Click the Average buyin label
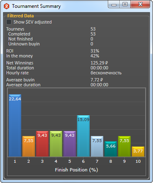This screenshot has height=183, width=153. [x=20, y=80]
